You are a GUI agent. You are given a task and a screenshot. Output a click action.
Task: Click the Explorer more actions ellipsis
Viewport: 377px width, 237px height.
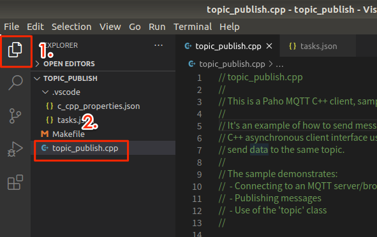pos(158,45)
